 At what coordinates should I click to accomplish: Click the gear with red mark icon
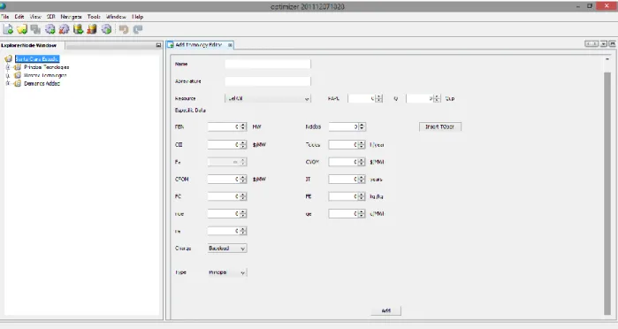[64, 29]
